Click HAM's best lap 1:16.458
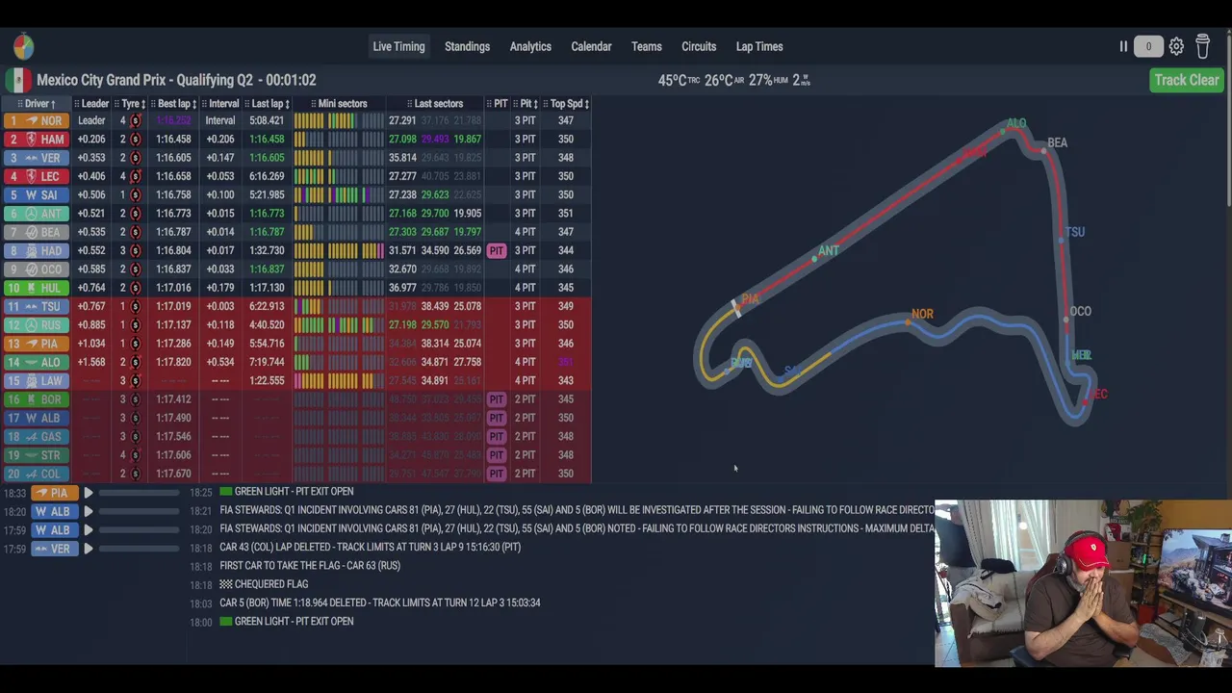 [x=173, y=140]
